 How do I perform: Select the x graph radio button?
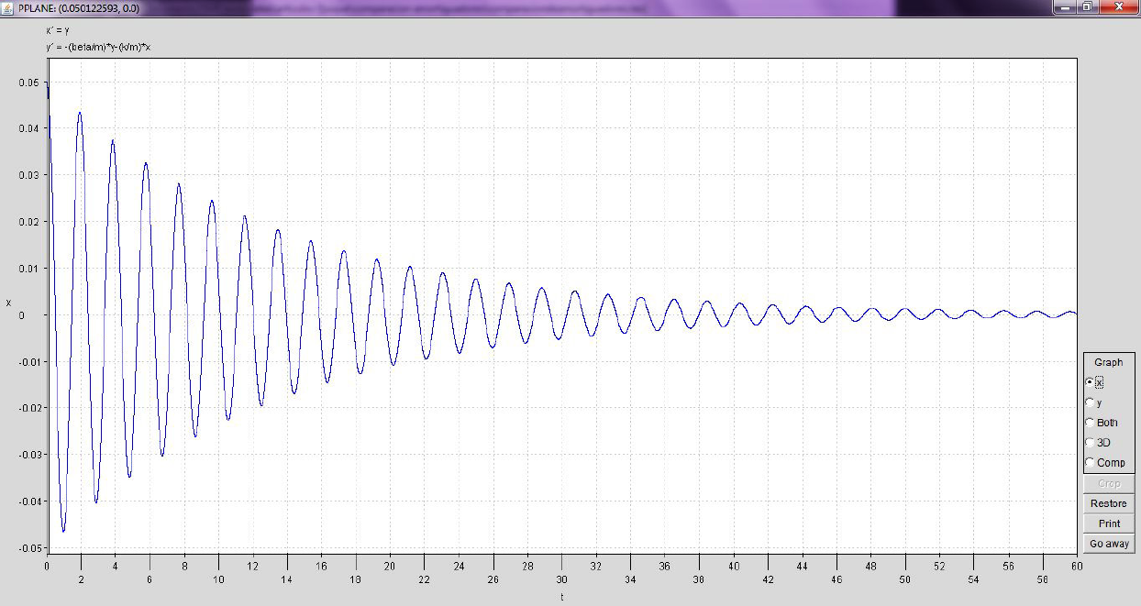[1090, 382]
